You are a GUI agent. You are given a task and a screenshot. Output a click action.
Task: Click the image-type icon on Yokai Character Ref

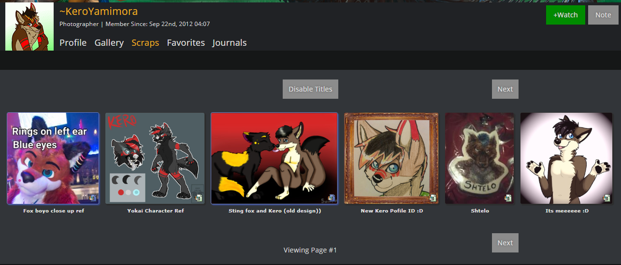tap(198, 198)
